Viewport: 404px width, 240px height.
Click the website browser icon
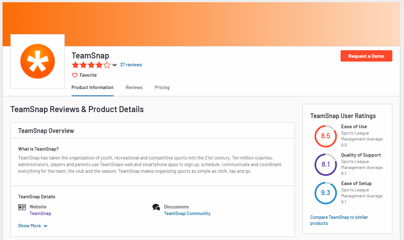tap(22, 207)
